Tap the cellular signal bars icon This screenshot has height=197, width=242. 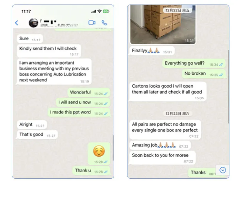pyautogui.click(x=94, y=11)
